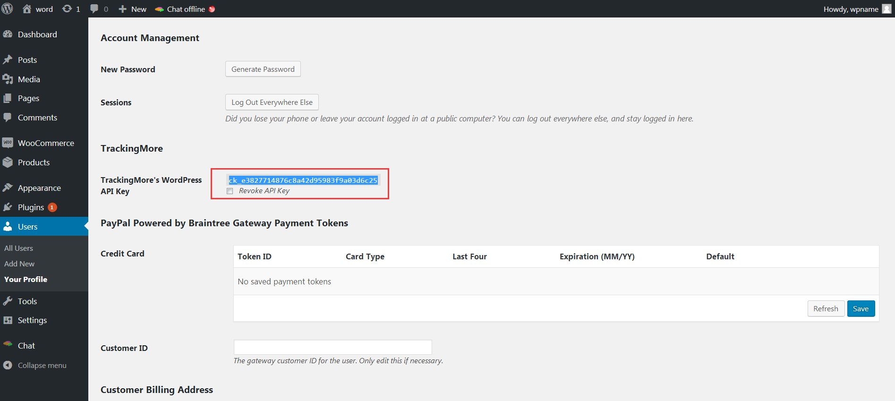Collapse the admin sidebar menu

[x=35, y=366]
